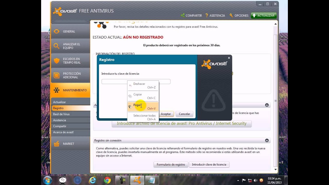This screenshot has height=185, width=329.
Task: Click the Opciones wrench icon
Action: [x=231, y=15]
